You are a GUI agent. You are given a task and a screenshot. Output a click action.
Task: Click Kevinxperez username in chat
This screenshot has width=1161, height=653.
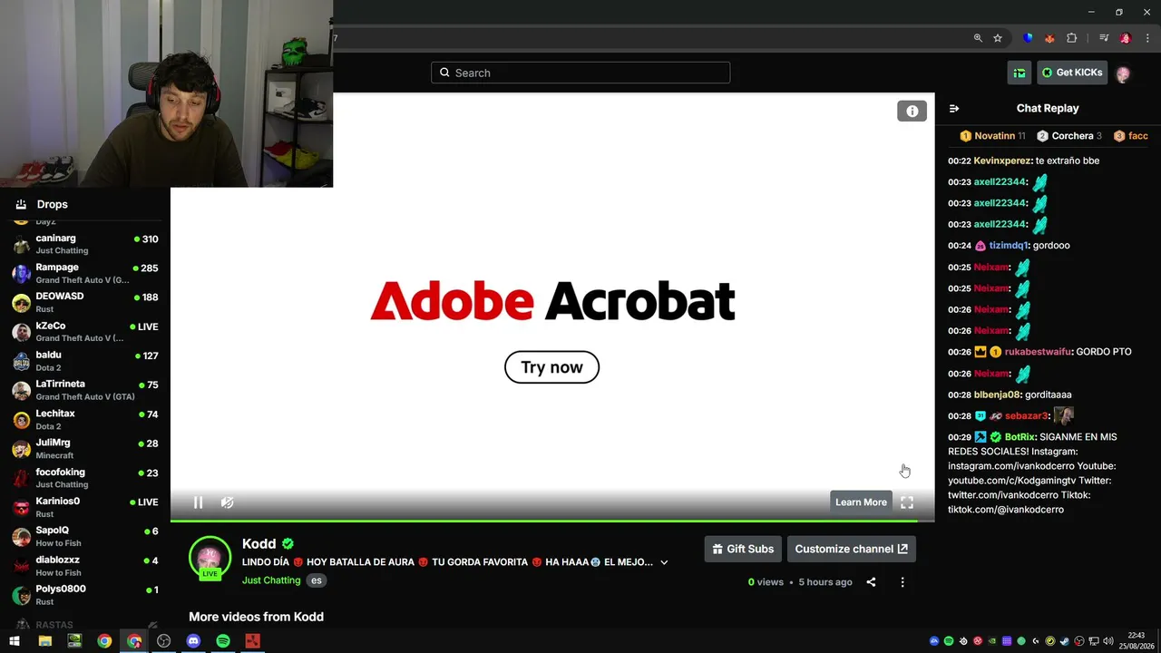pyautogui.click(x=1002, y=161)
